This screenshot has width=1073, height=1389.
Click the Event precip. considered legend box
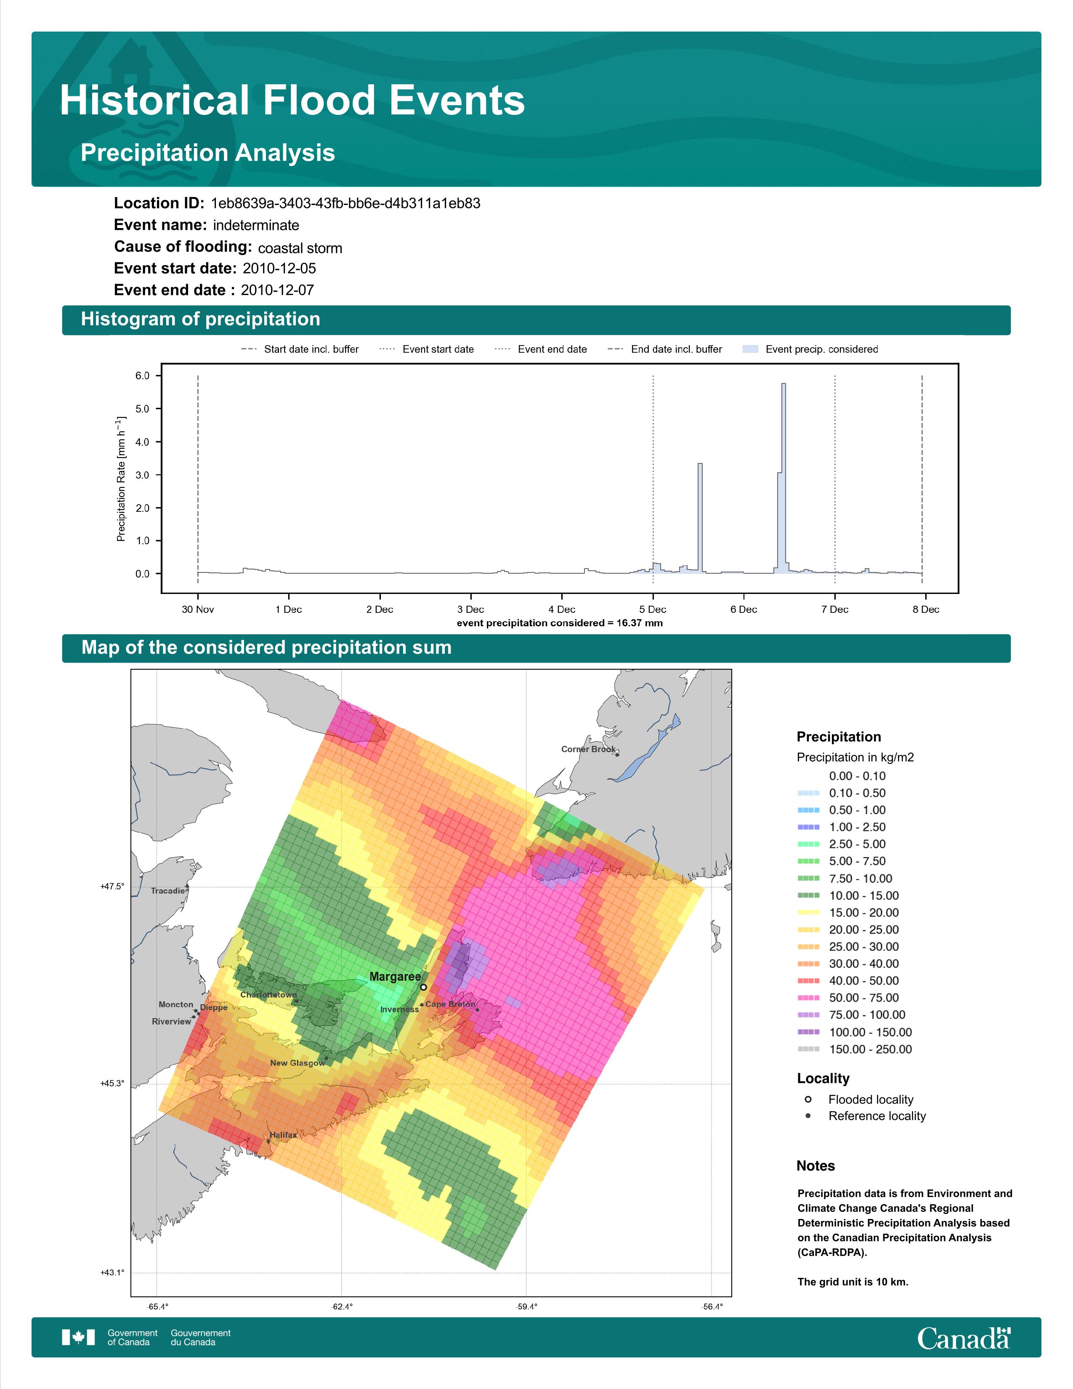point(751,349)
